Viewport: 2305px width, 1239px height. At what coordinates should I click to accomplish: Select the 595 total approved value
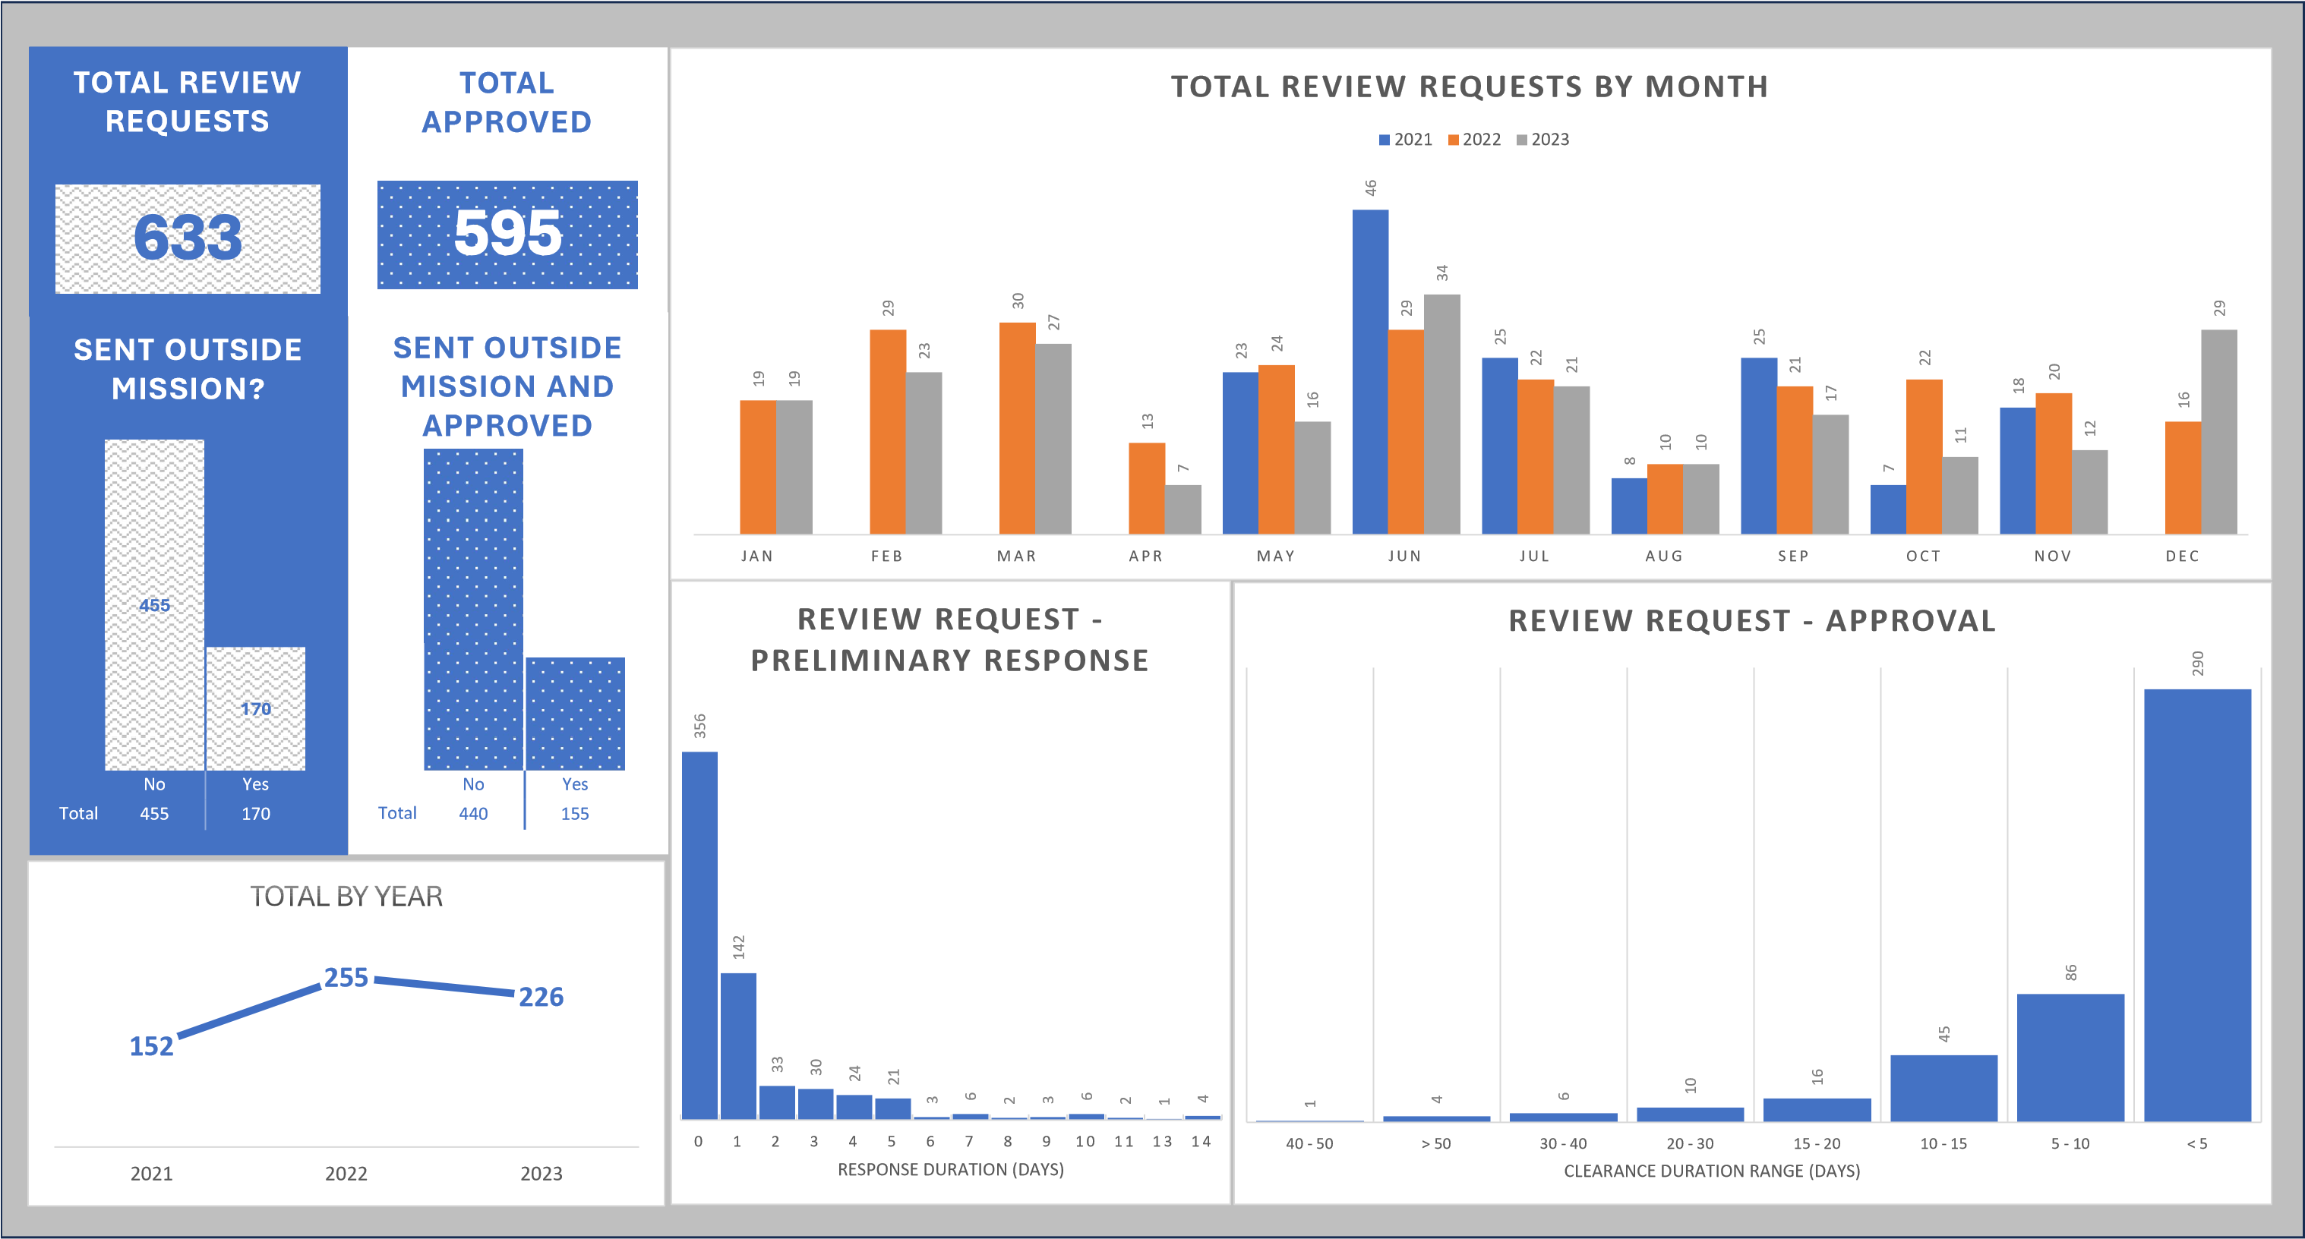coord(507,234)
